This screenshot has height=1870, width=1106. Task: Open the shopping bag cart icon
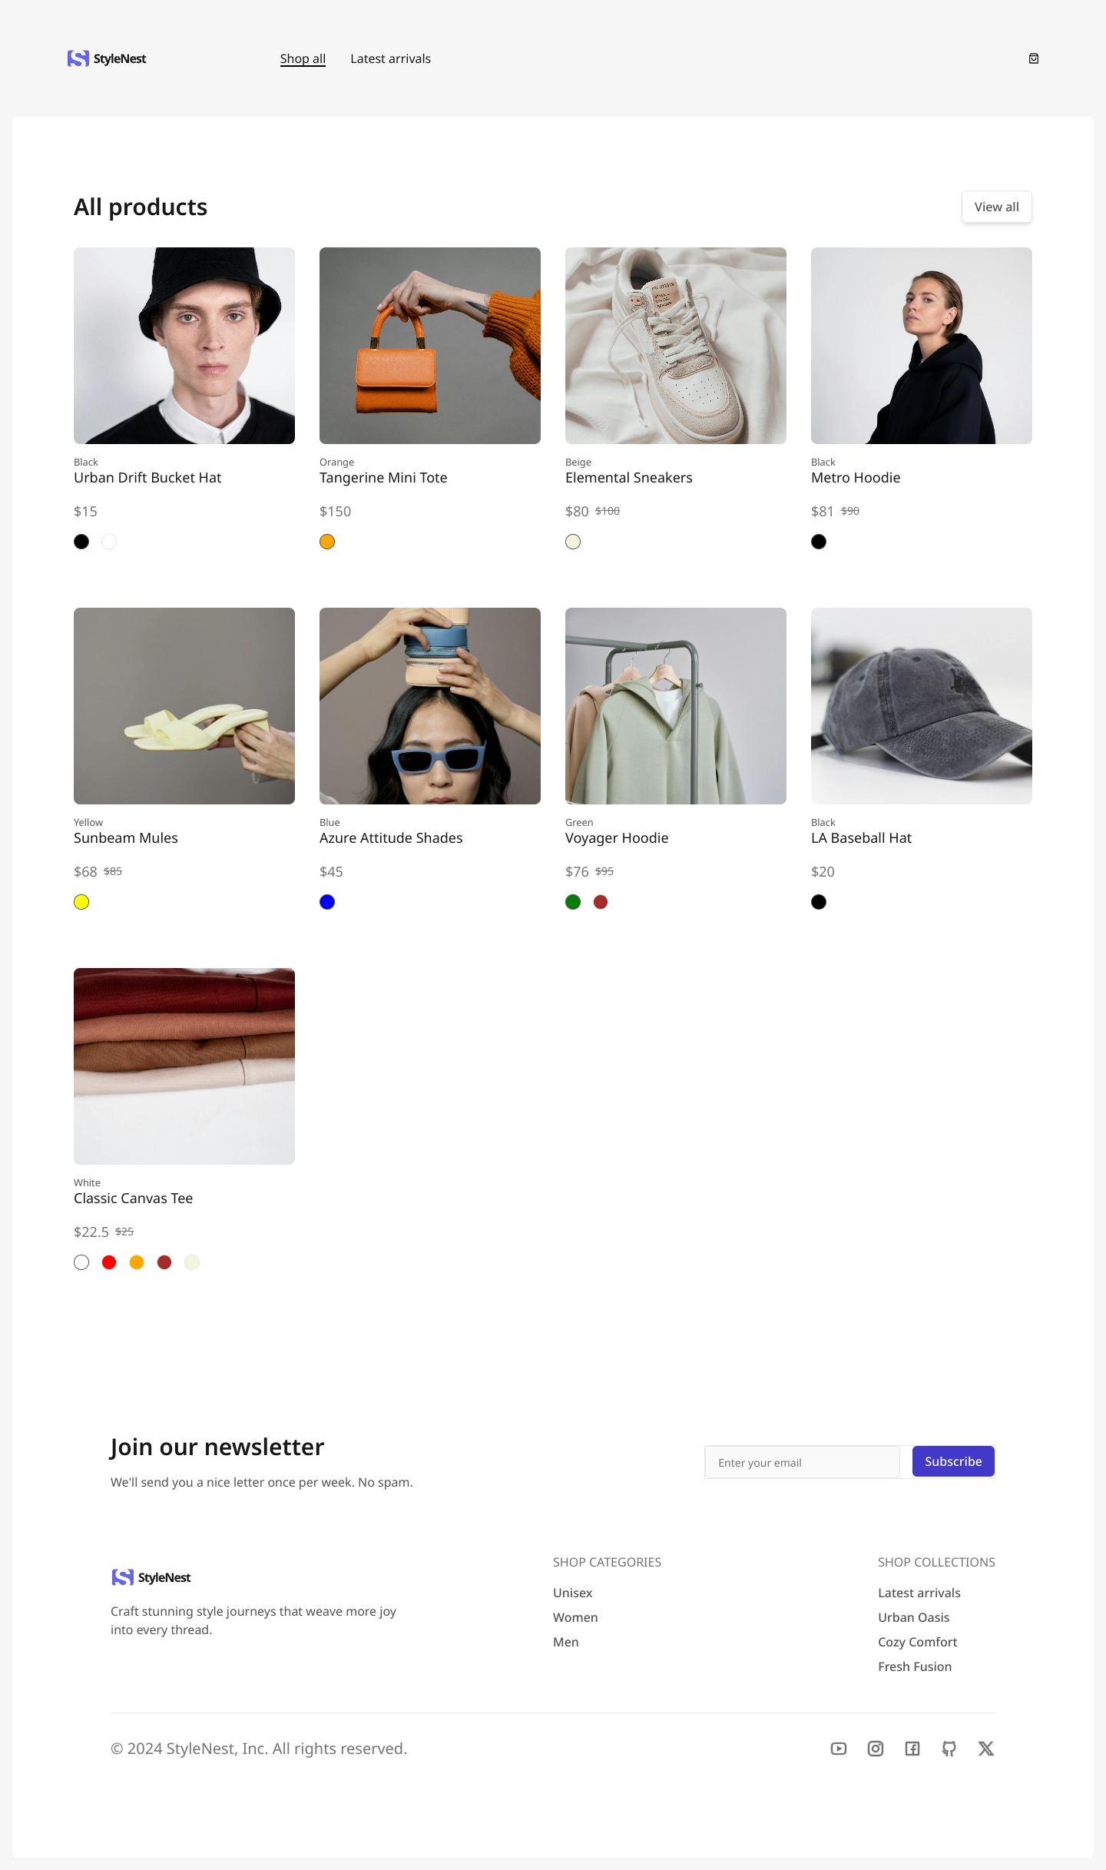[1034, 58]
